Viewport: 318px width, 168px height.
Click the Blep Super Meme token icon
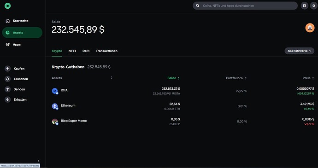(x=55, y=122)
